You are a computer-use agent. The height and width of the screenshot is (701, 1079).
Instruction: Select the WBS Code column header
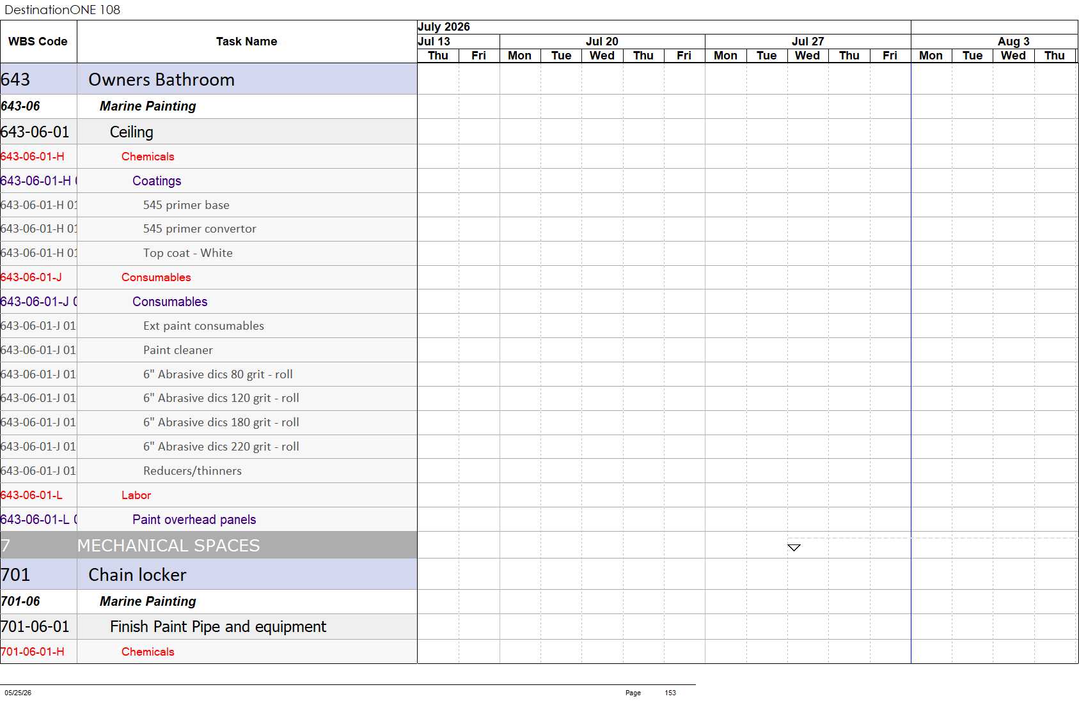point(38,42)
